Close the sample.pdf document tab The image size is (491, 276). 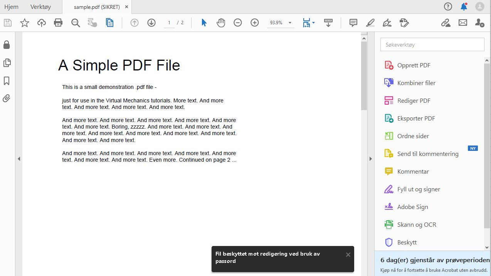(x=126, y=7)
